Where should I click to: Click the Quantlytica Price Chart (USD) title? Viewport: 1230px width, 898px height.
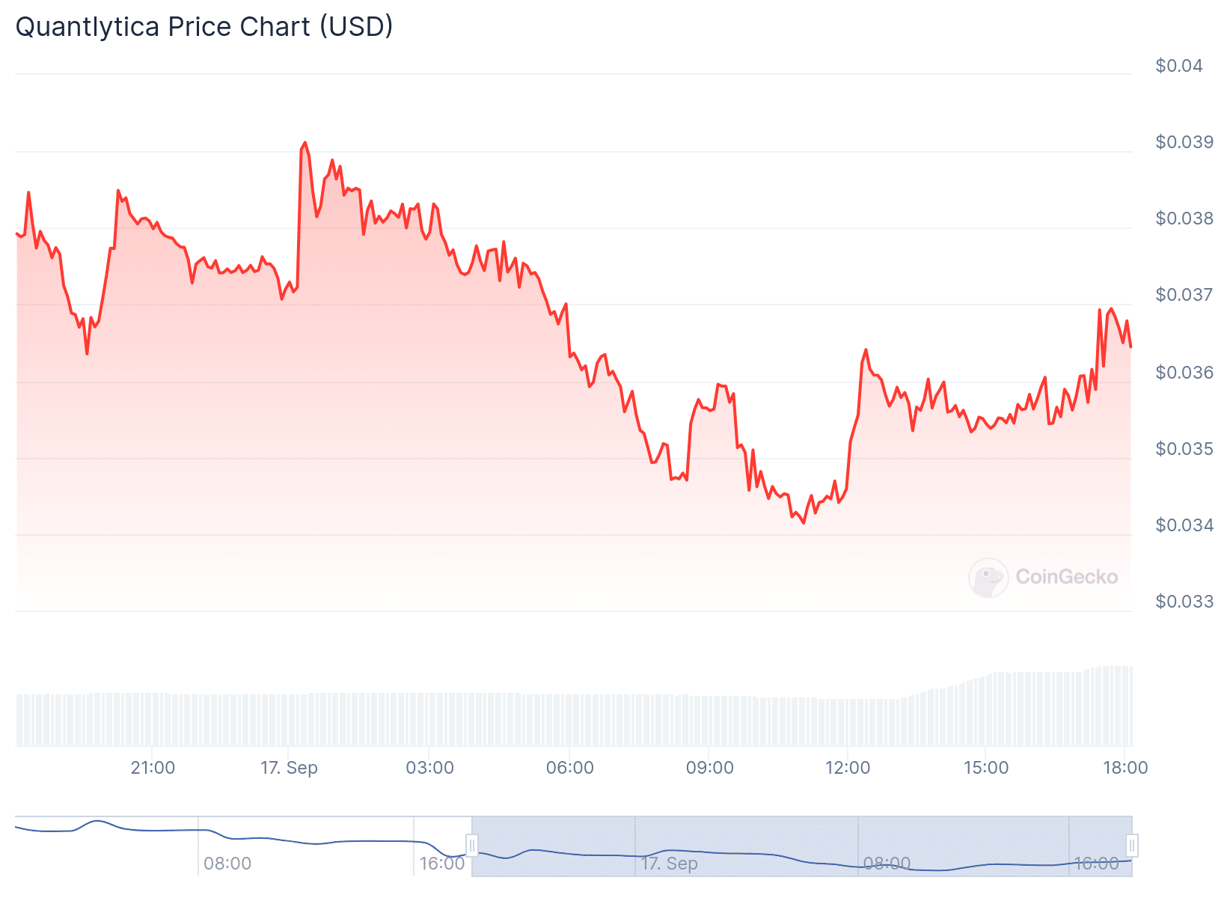point(204,27)
